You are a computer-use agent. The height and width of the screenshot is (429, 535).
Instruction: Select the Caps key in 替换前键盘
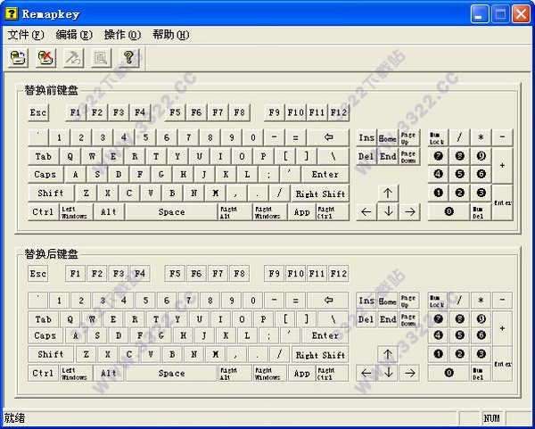[45, 175]
